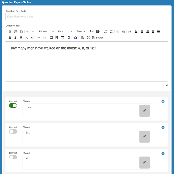Open the background color picker

click(x=98, y=32)
